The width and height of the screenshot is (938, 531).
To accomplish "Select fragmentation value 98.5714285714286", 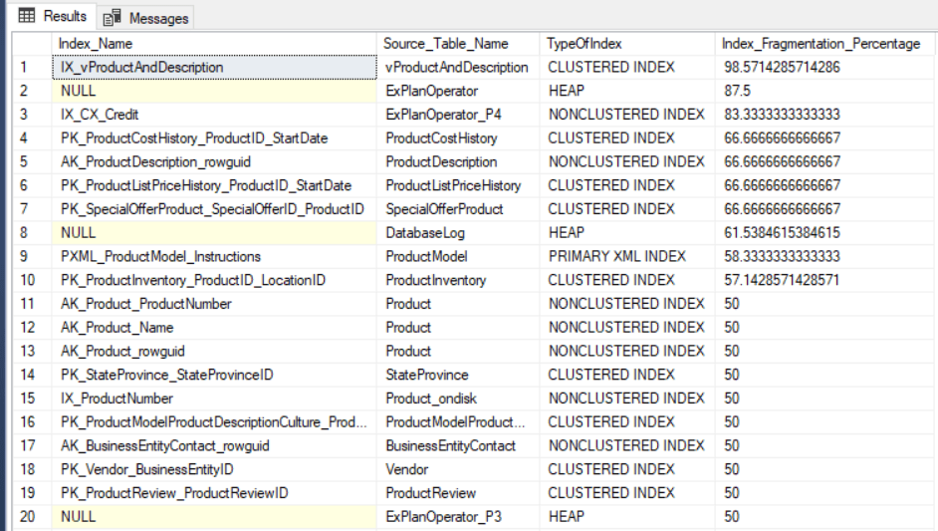I will [x=824, y=67].
